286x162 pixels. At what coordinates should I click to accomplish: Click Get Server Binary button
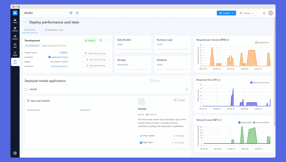tap(96, 66)
